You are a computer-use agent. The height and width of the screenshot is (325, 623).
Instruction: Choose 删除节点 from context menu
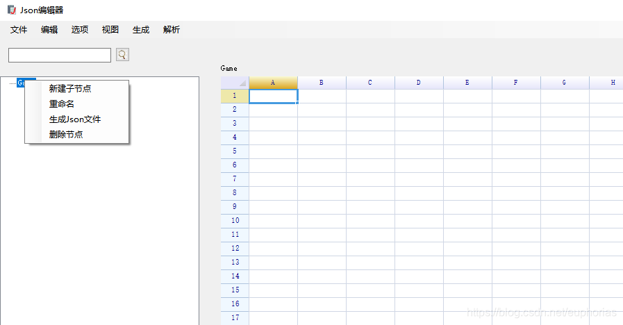tap(76, 134)
